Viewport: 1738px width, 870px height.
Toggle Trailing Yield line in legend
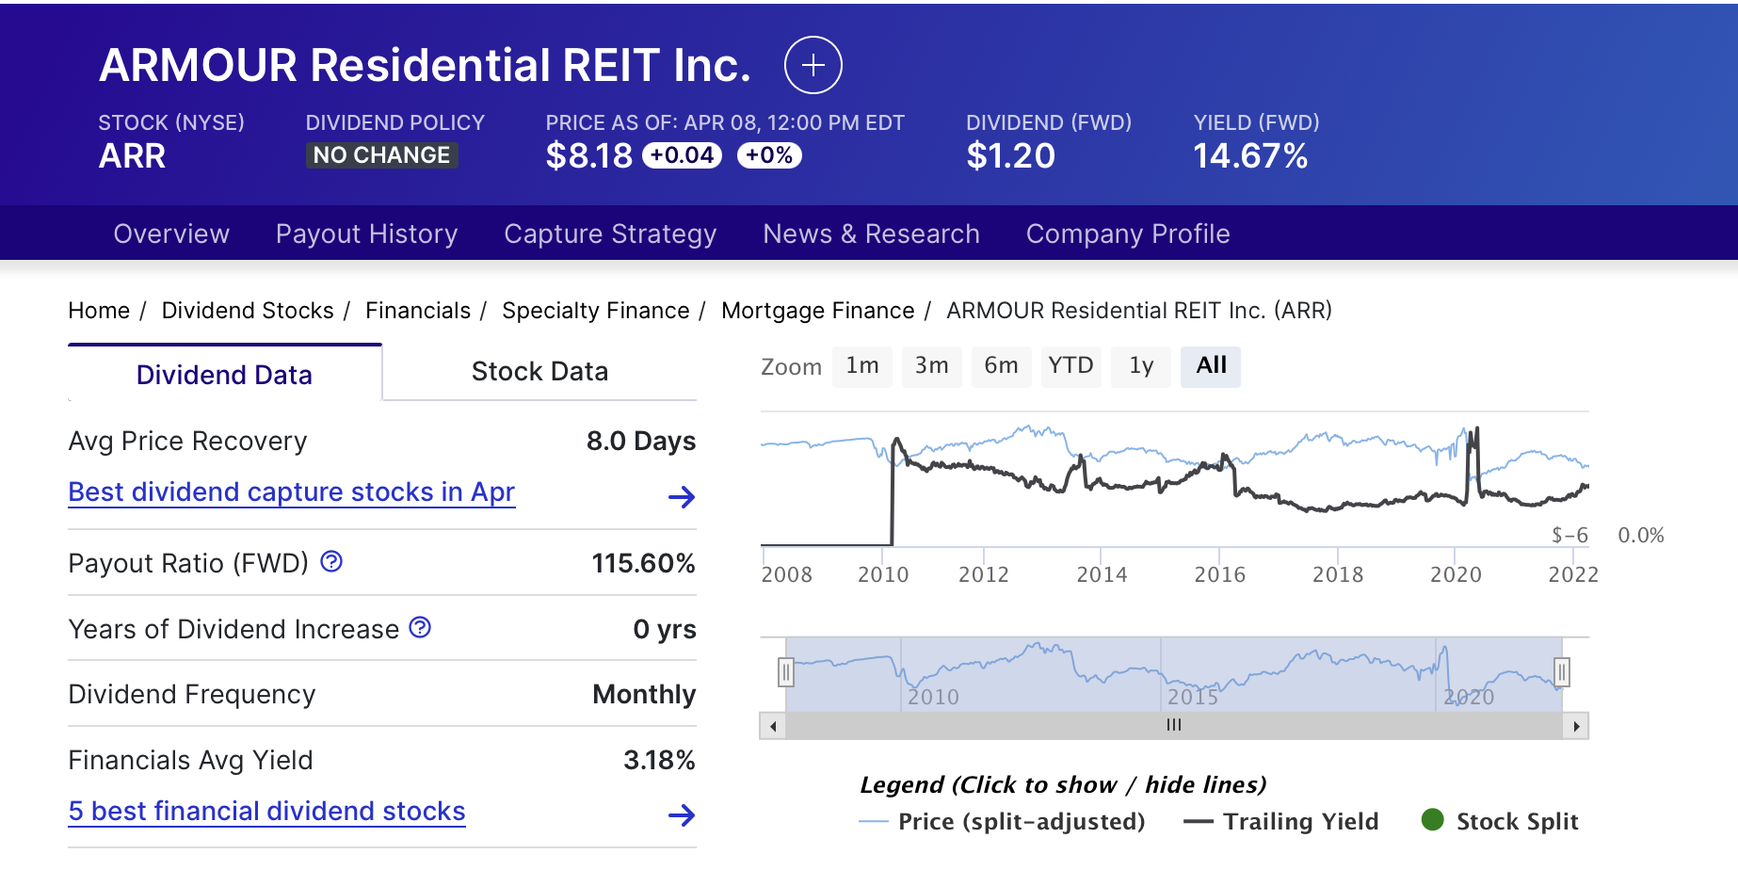click(1280, 822)
